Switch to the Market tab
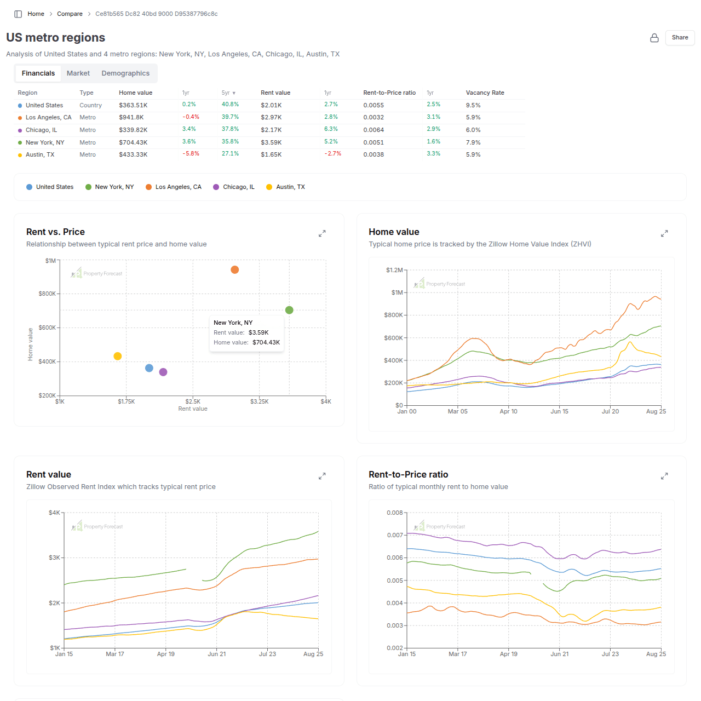 click(78, 73)
